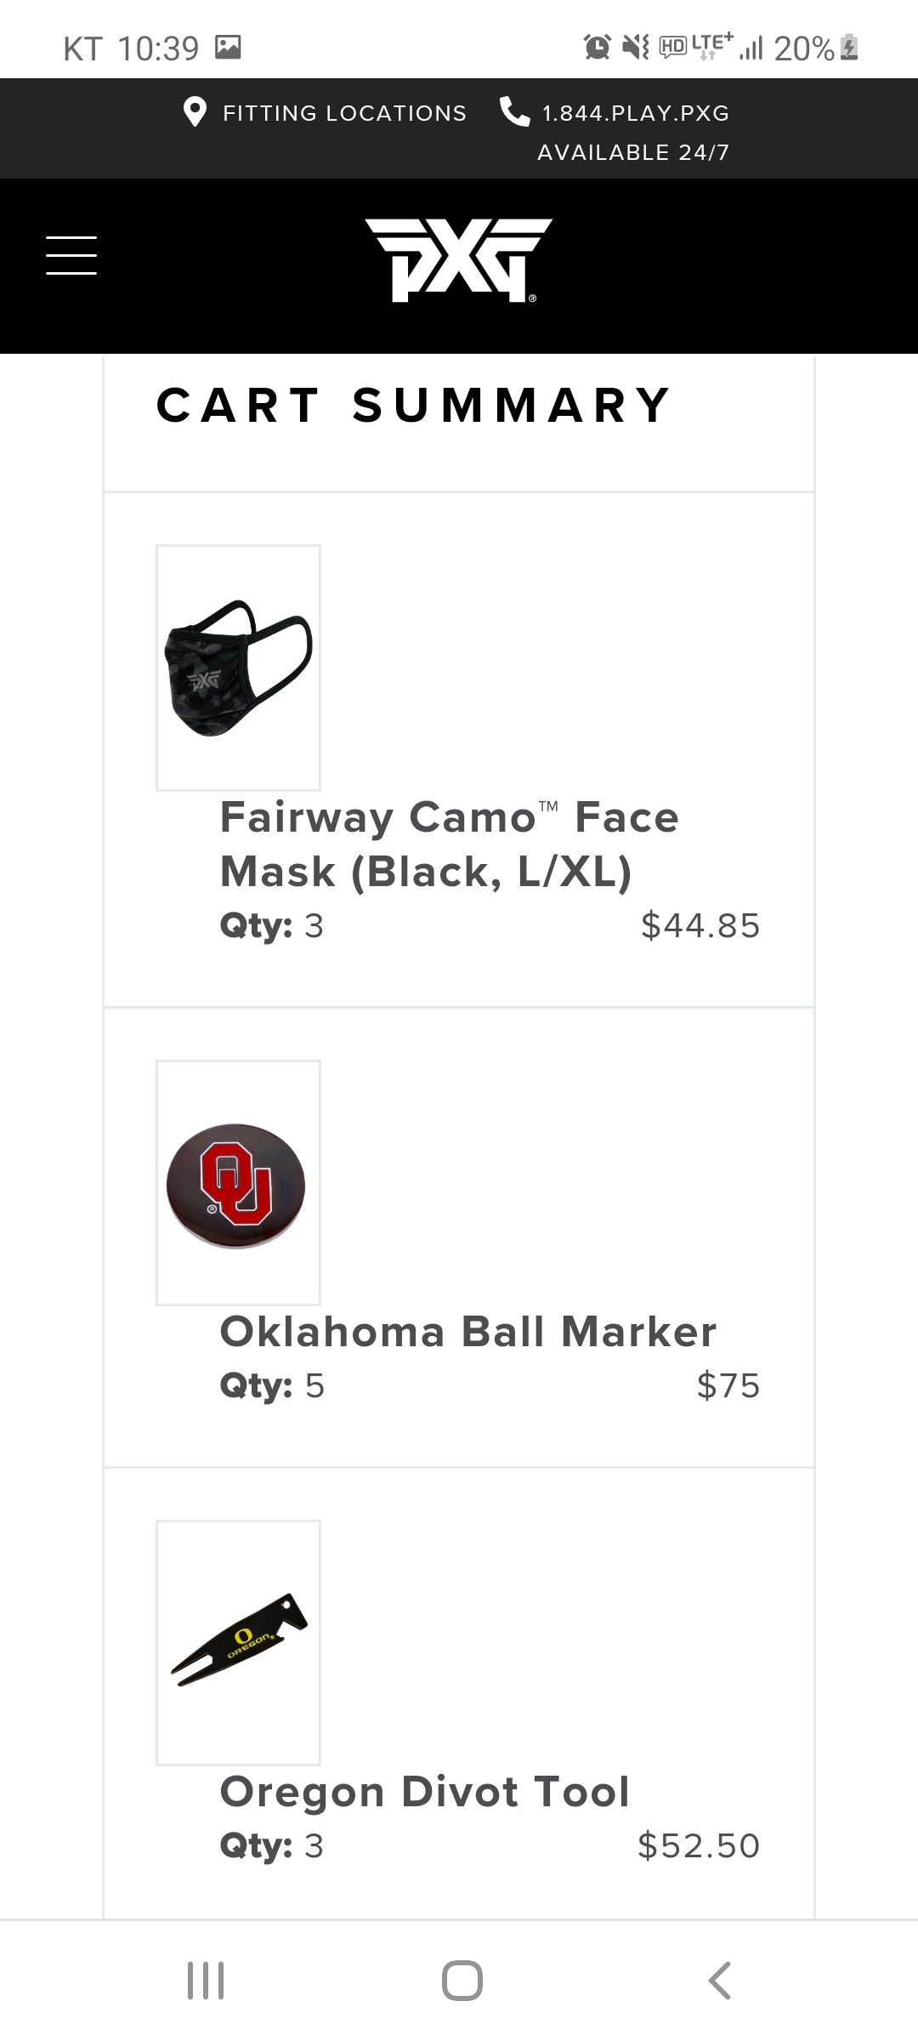Tap the battery status icon
918x2041 pixels.
tap(849, 48)
